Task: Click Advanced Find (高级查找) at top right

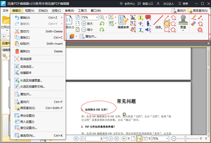Action: click(x=198, y=11)
